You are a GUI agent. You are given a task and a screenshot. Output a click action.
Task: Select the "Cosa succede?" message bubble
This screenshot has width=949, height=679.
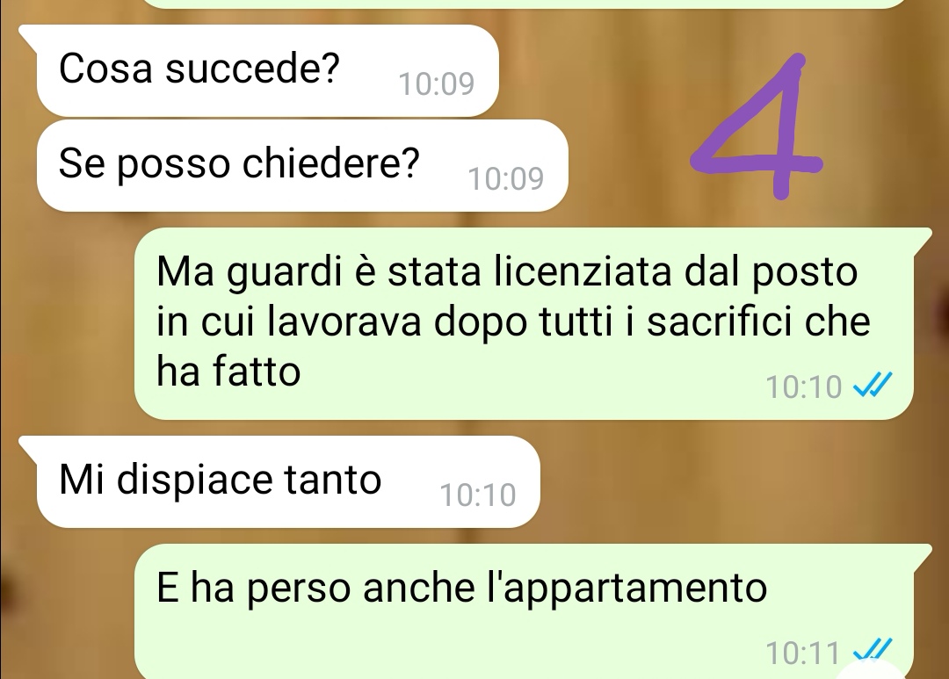click(x=267, y=70)
